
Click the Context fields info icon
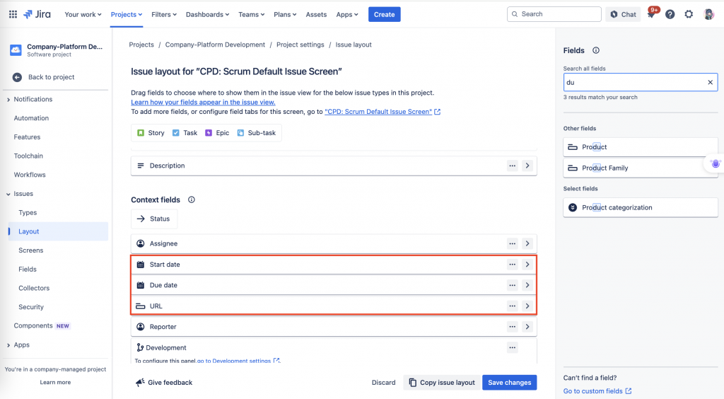click(x=192, y=199)
